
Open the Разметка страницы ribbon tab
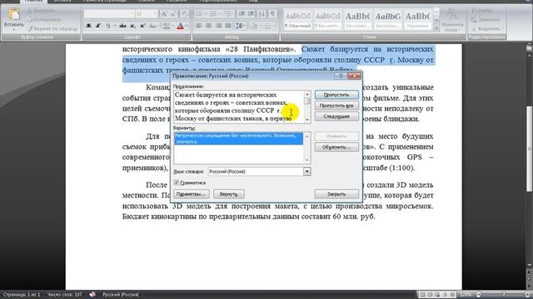pos(104,1)
